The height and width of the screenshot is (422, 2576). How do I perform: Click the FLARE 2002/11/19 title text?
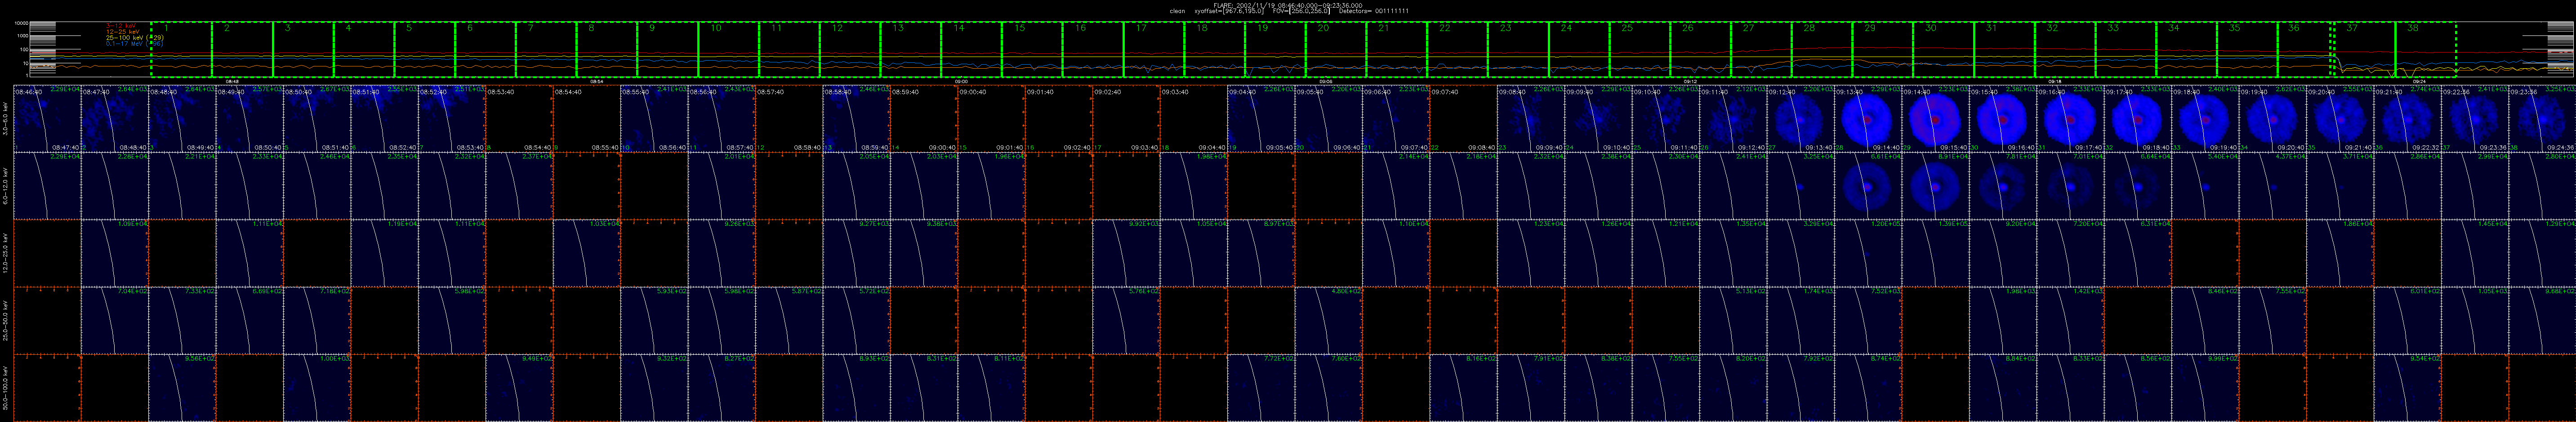click(1287, 5)
